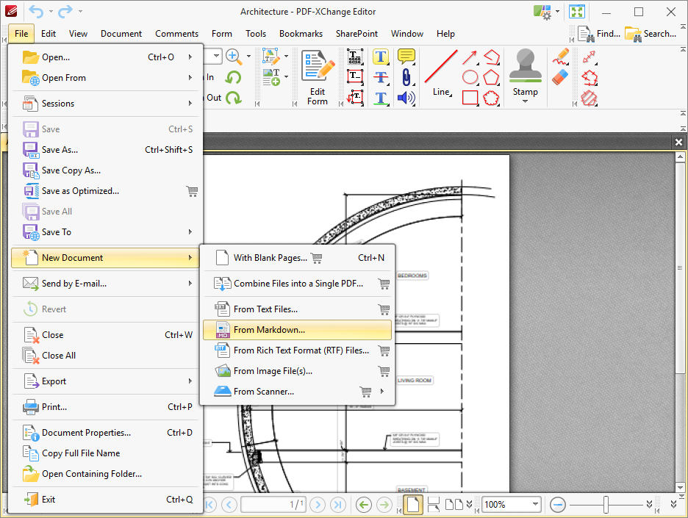This screenshot has height=518, width=688.
Task: Click the page number input field
Action: pyautogui.click(x=273, y=504)
